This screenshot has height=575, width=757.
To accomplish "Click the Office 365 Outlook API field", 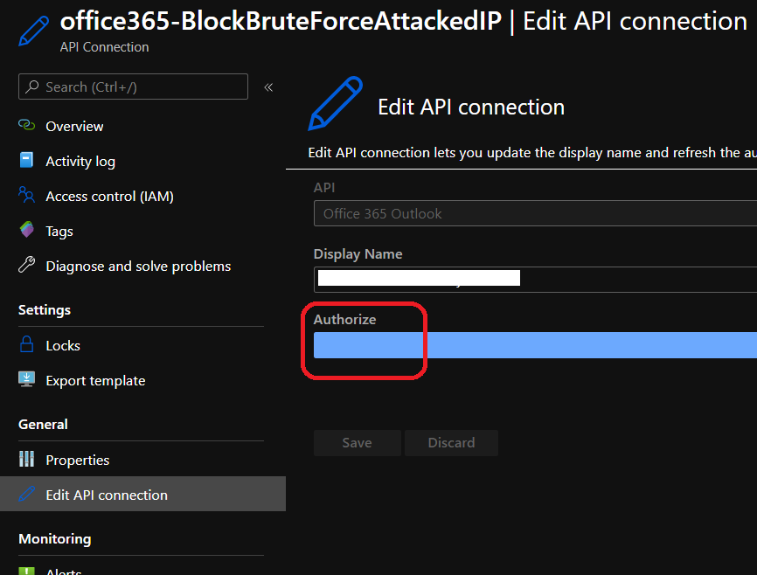I will click(x=535, y=213).
